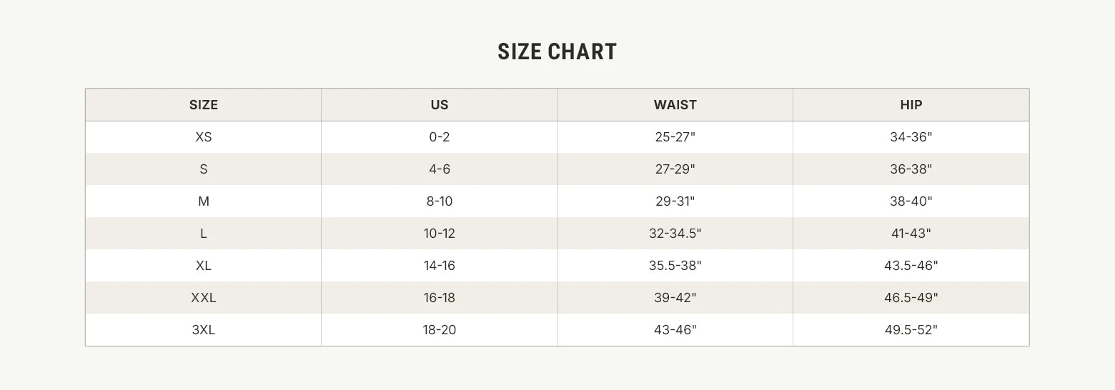
Task: Select the M size cell
Action: [204, 201]
